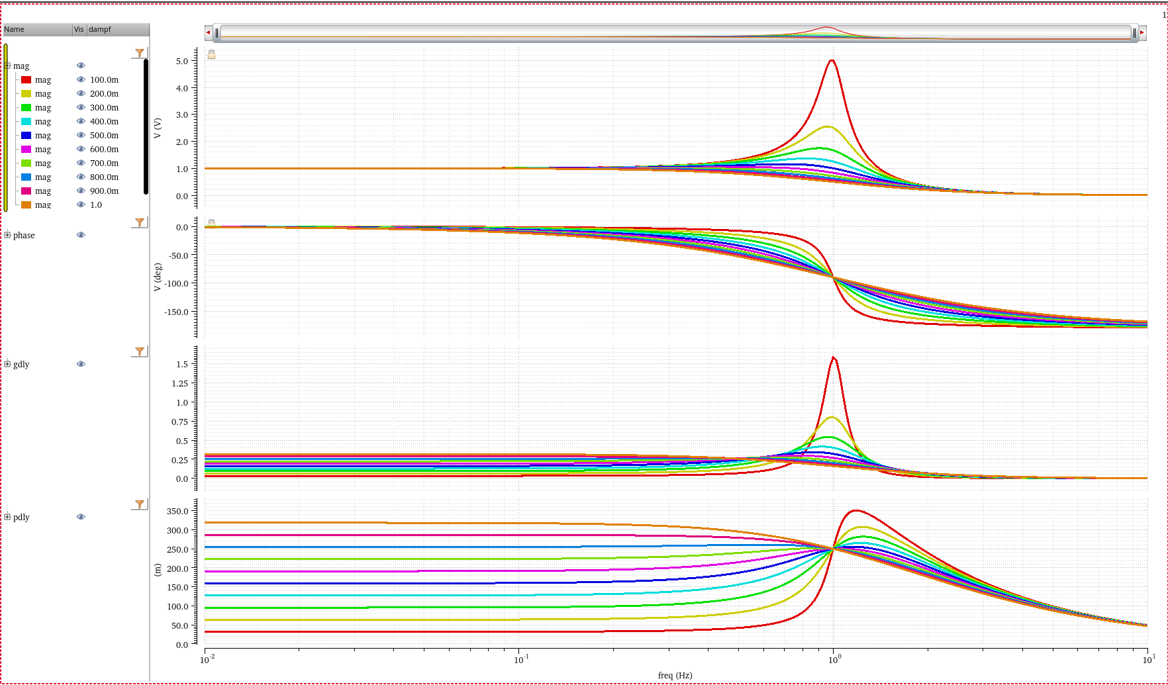Click the red color swatch of 100.0m trace
The width and height of the screenshot is (1168, 685).
click(x=26, y=79)
